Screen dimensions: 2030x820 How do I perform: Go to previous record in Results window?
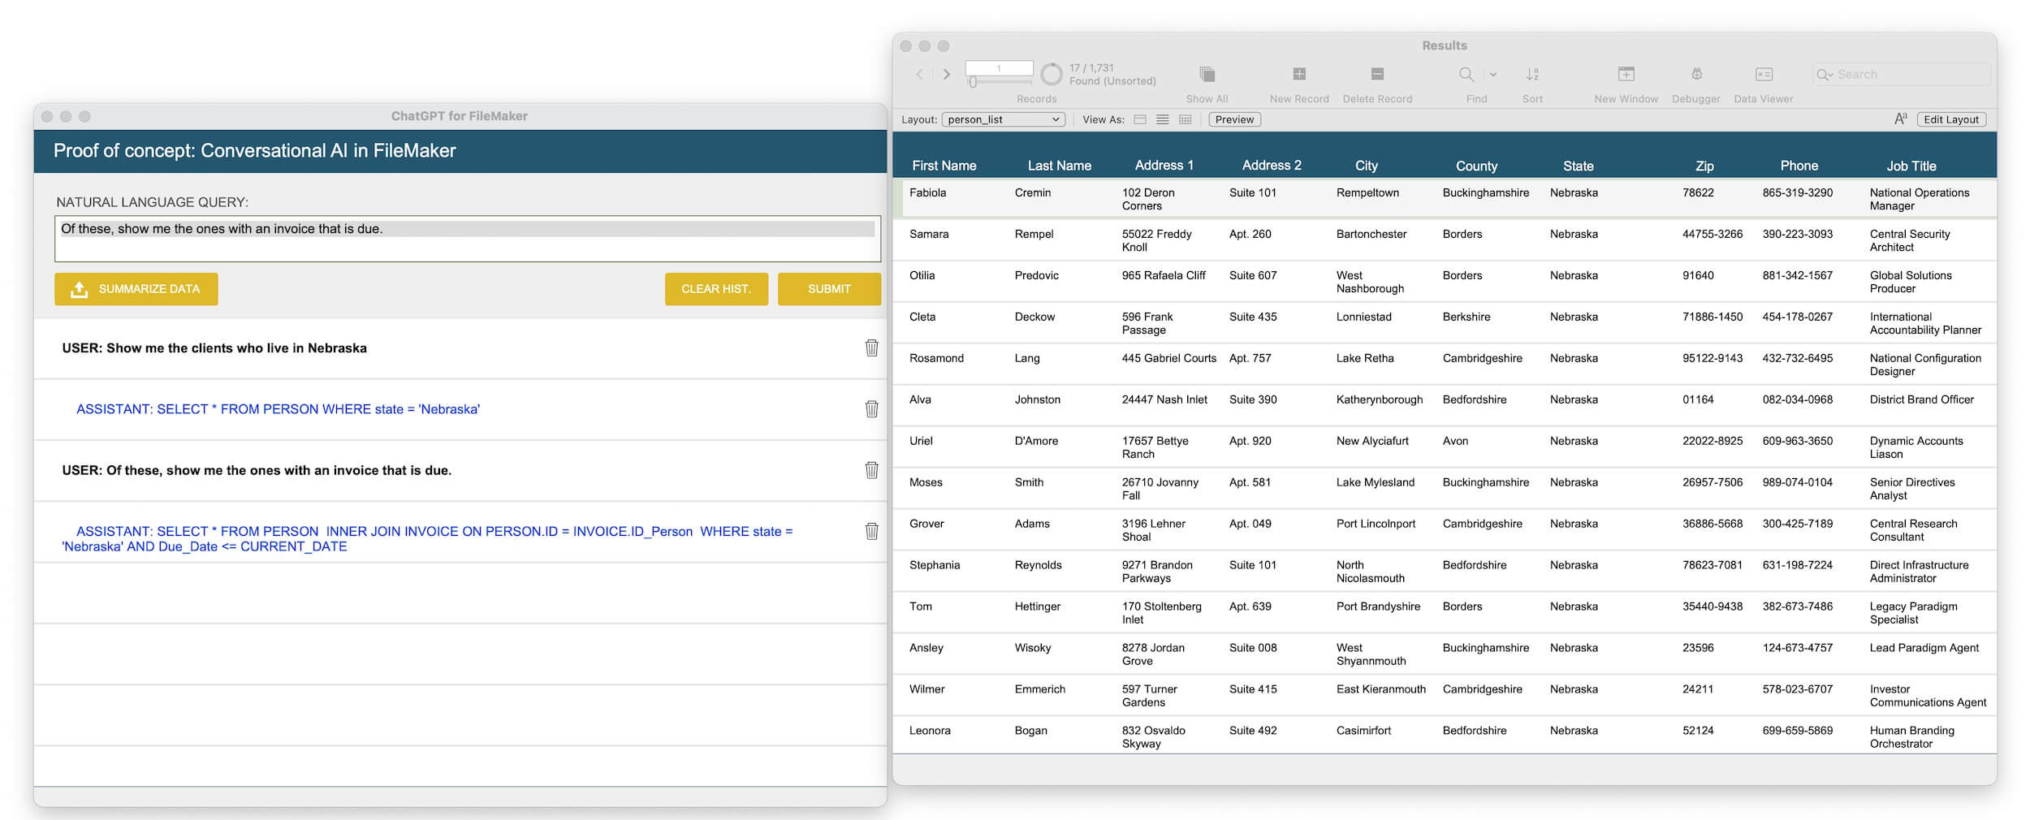919,74
